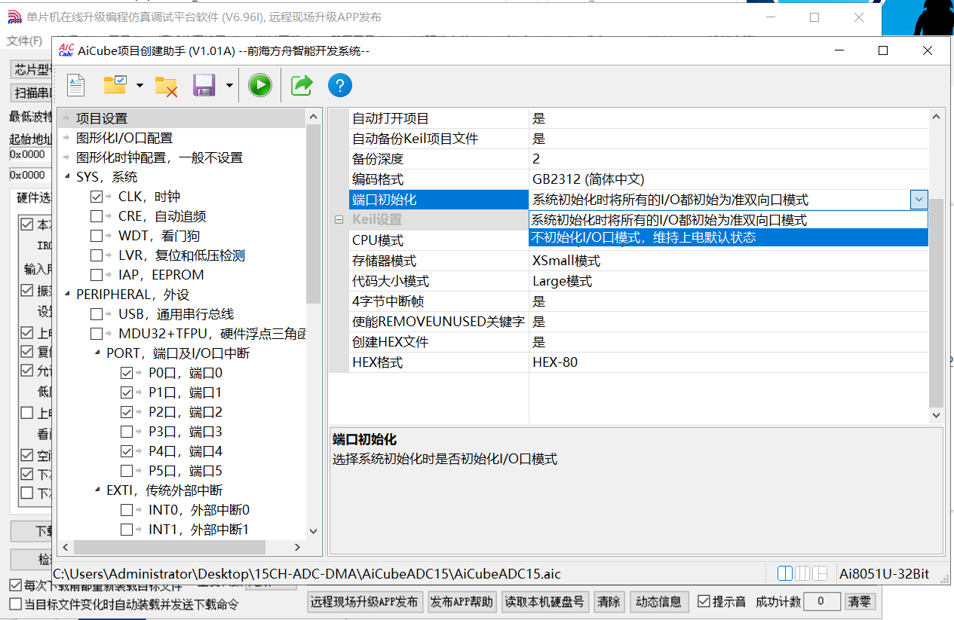The width and height of the screenshot is (954, 620).
Task: Collapse the Keil设置 property group
Action: pos(339,220)
